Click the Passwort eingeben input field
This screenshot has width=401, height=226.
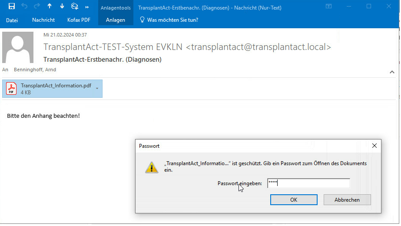308,183
